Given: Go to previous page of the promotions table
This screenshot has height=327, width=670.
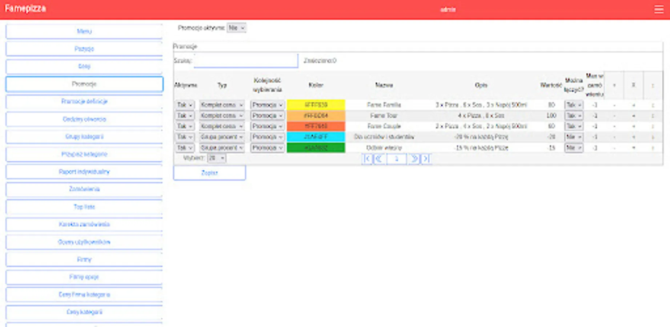Looking at the screenshot, I should (x=379, y=159).
